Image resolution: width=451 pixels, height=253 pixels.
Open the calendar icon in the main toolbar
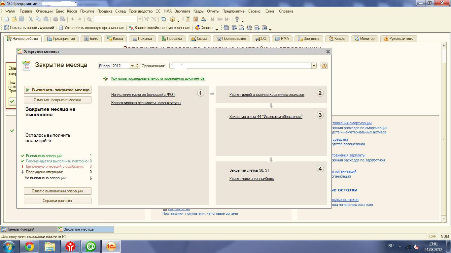pyautogui.click(x=196, y=19)
